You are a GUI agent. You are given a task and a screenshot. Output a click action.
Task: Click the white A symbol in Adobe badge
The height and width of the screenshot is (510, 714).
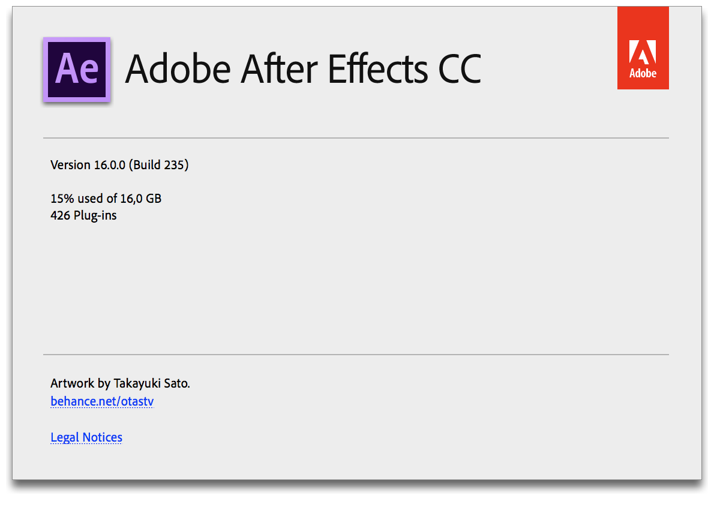[x=643, y=52]
